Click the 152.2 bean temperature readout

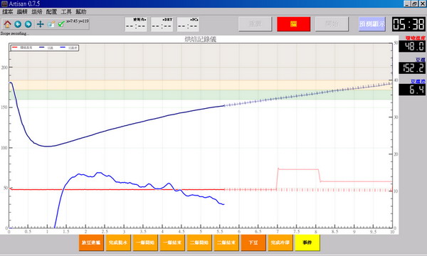[x=412, y=68]
